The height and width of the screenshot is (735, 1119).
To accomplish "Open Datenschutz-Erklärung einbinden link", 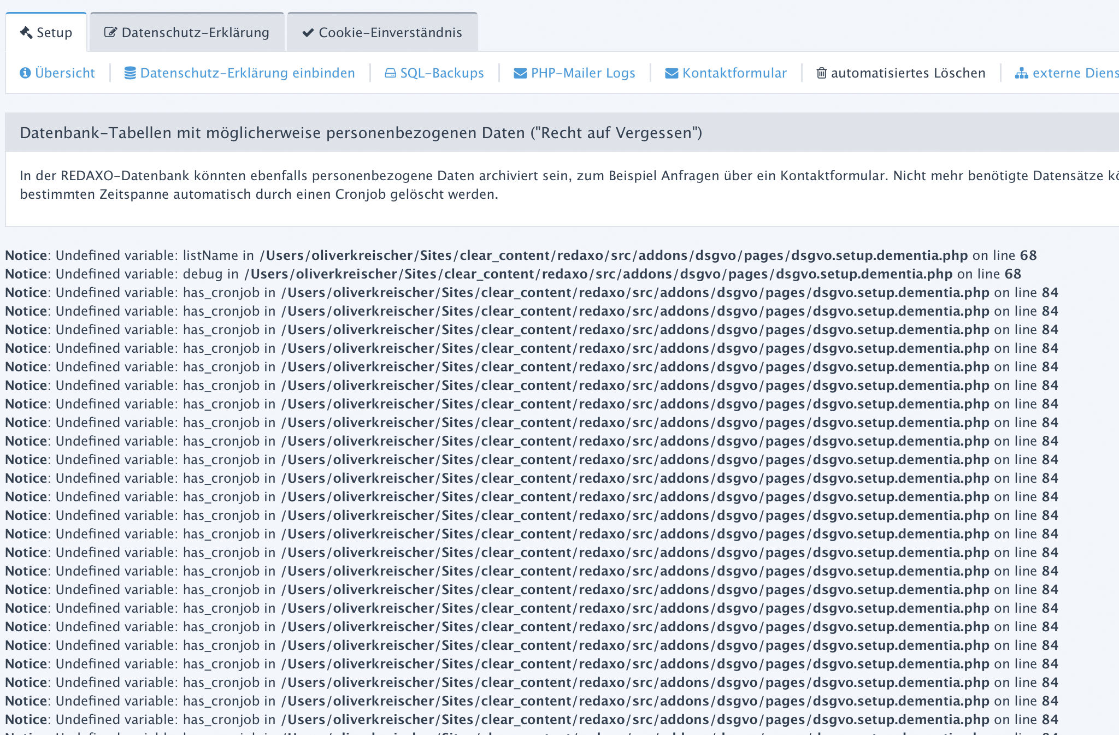I will pyautogui.click(x=248, y=73).
